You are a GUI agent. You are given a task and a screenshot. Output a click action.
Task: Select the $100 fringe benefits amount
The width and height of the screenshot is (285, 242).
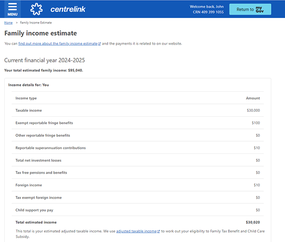tap(256, 123)
